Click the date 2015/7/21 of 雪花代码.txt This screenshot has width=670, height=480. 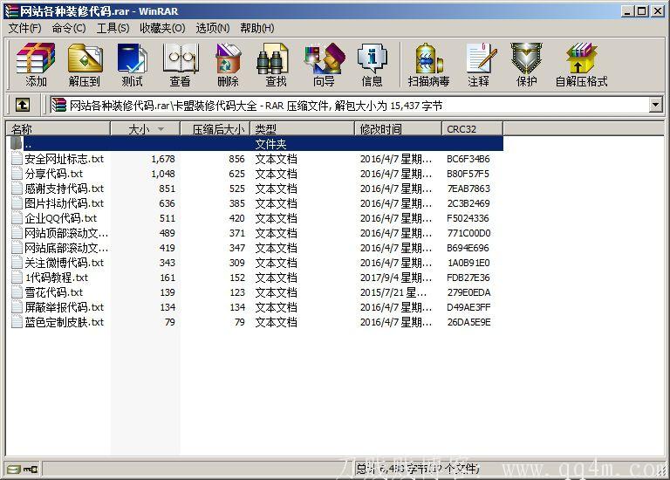393,292
